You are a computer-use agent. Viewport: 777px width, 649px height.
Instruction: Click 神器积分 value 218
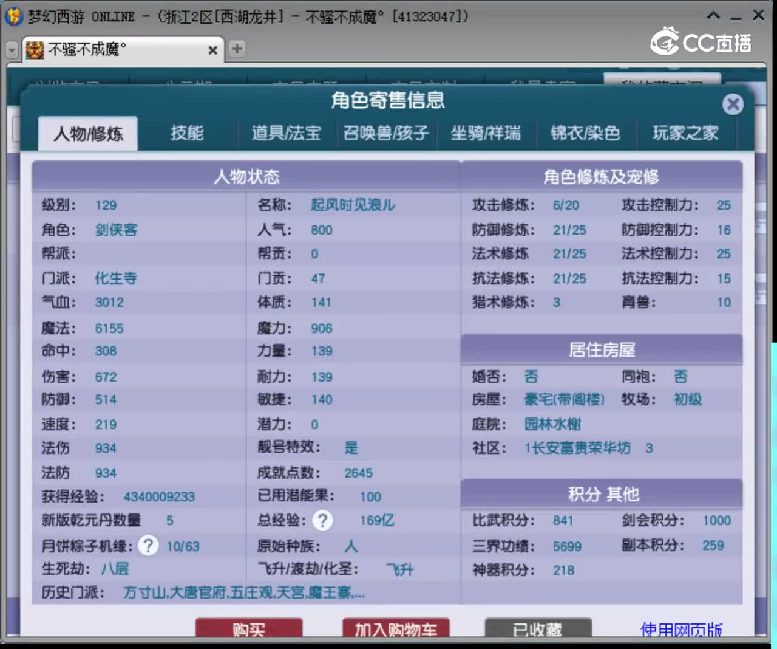(x=563, y=571)
